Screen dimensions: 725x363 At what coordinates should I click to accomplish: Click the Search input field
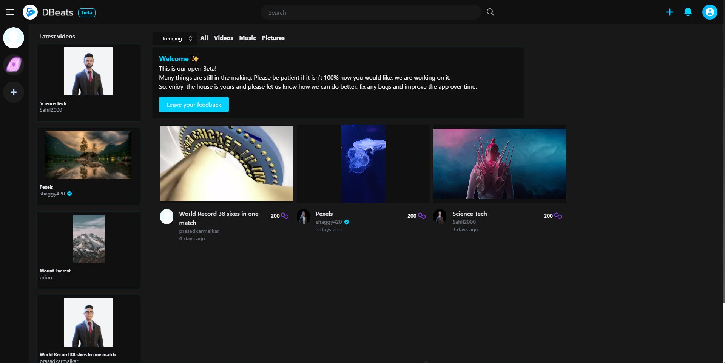click(371, 12)
